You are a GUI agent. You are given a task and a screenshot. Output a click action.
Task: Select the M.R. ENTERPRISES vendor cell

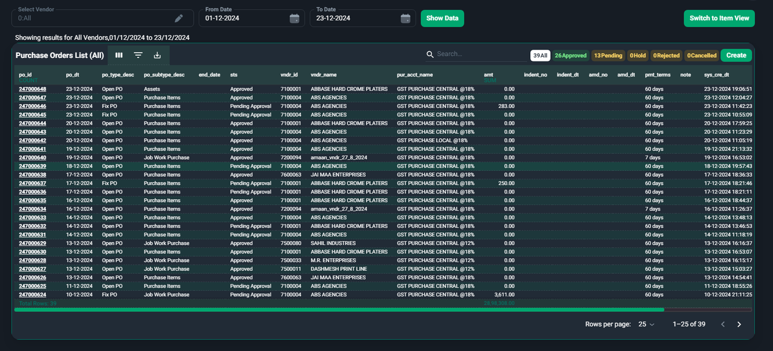[333, 261]
